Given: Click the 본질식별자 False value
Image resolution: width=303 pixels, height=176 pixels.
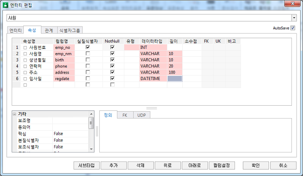Looking at the screenshot, I should (x=70, y=140).
